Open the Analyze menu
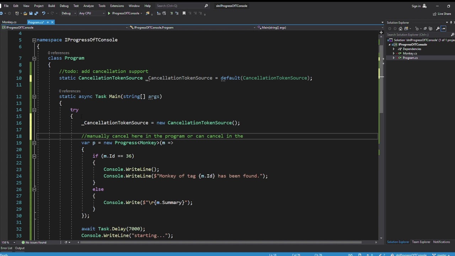Viewport: 455px width, 256px height. 89,6
